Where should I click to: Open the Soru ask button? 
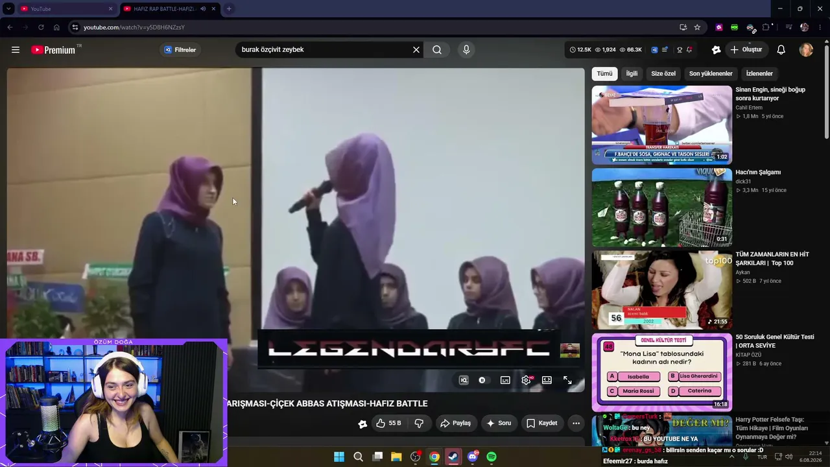click(499, 424)
